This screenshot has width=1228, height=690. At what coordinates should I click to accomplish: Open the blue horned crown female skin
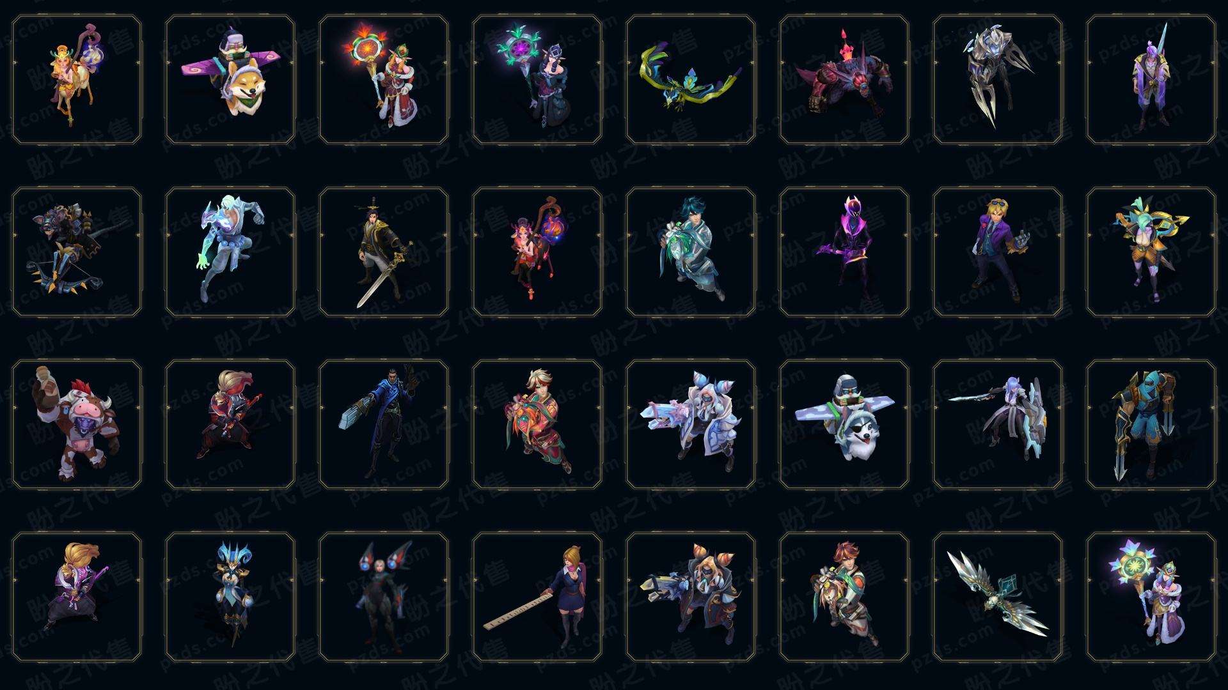click(230, 597)
